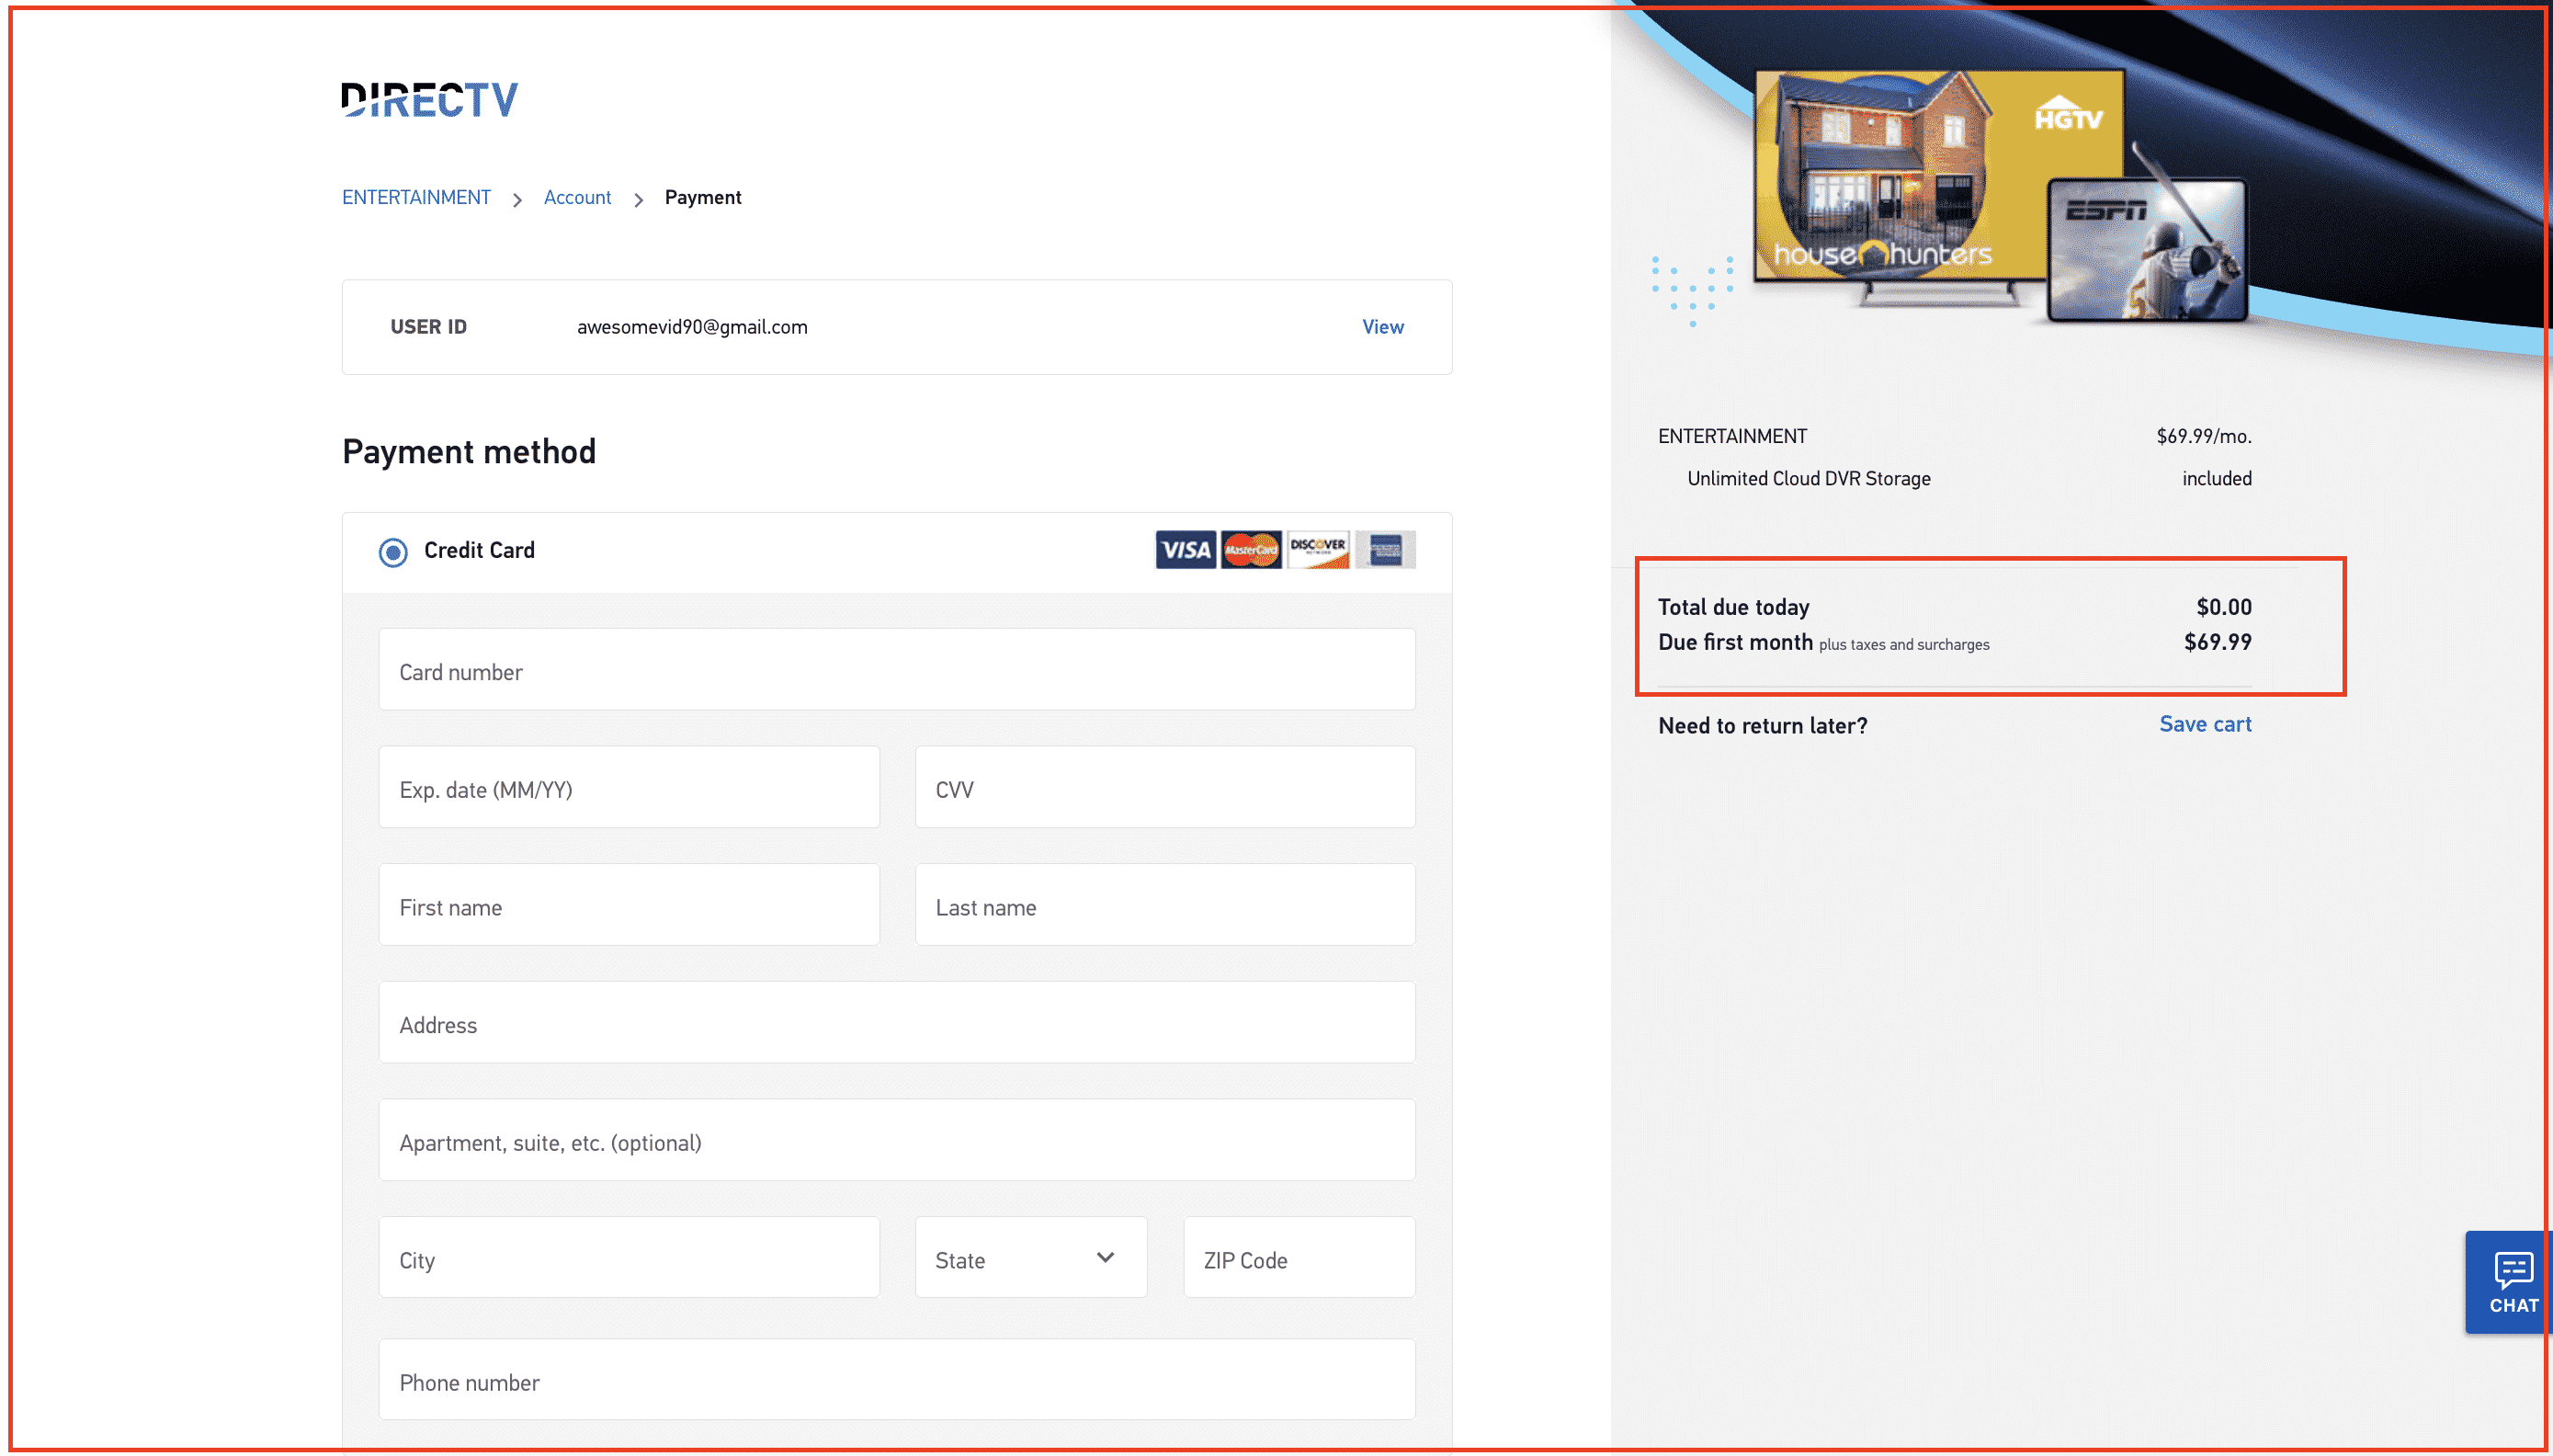2553x1456 pixels.
Task: Click the Visa card icon
Action: point(1186,551)
